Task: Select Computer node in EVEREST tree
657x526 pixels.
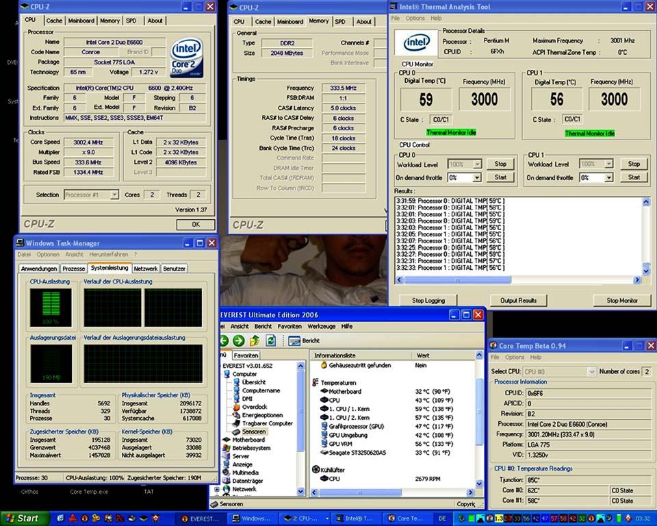Action: pos(244,374)
